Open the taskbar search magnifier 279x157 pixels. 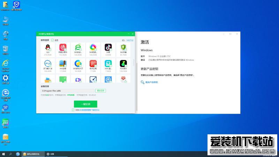pos(10,154)
